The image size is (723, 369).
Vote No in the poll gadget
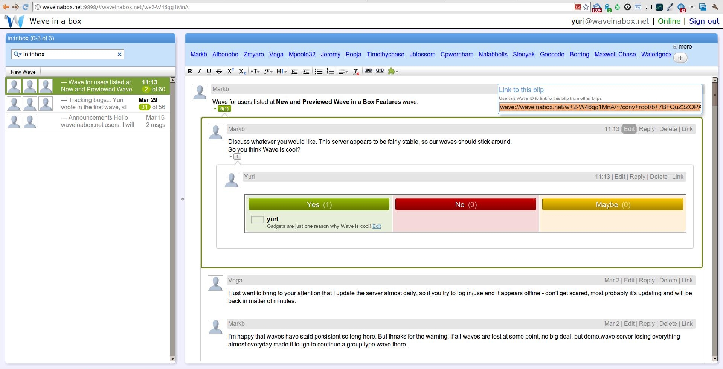[465, 204]
